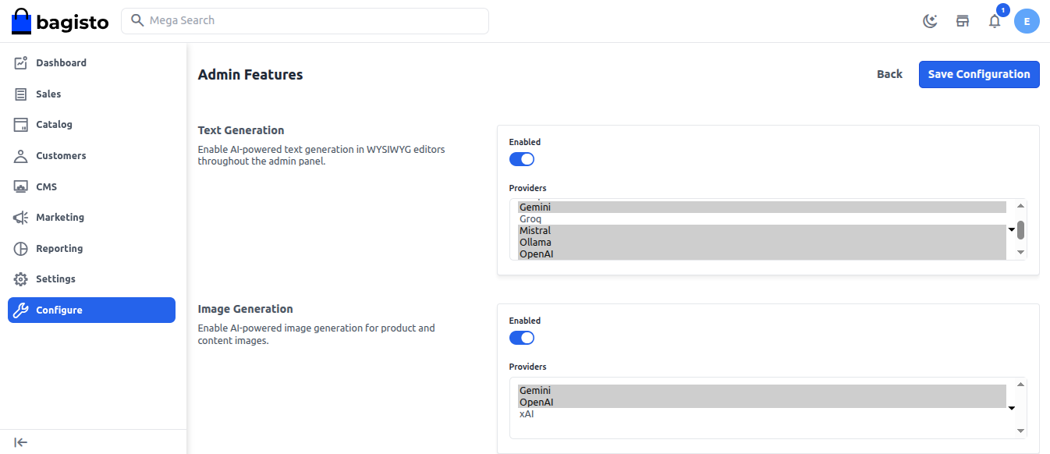The width and height of the screenshot is (1050, 454).
Task: Click the bagisto logo
Action: click(60, 21)
